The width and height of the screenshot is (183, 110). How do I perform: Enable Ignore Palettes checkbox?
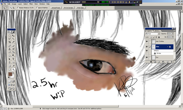pos(37,8)
